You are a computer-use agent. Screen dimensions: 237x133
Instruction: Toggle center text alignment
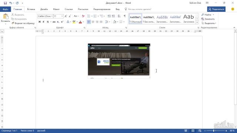(x=93, y=22)
